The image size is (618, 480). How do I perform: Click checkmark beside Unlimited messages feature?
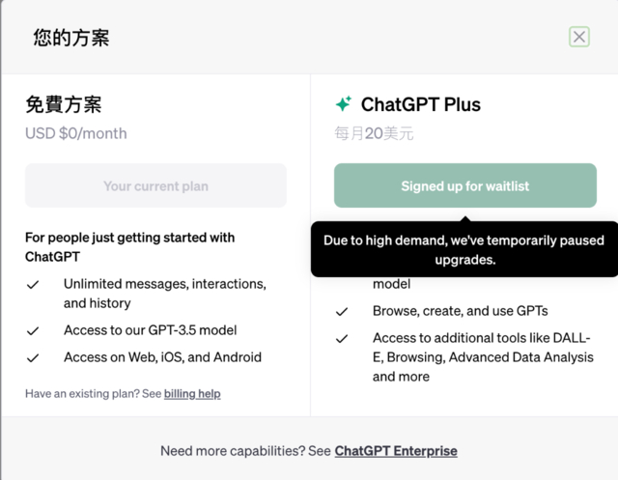click(x=33, y=285)
